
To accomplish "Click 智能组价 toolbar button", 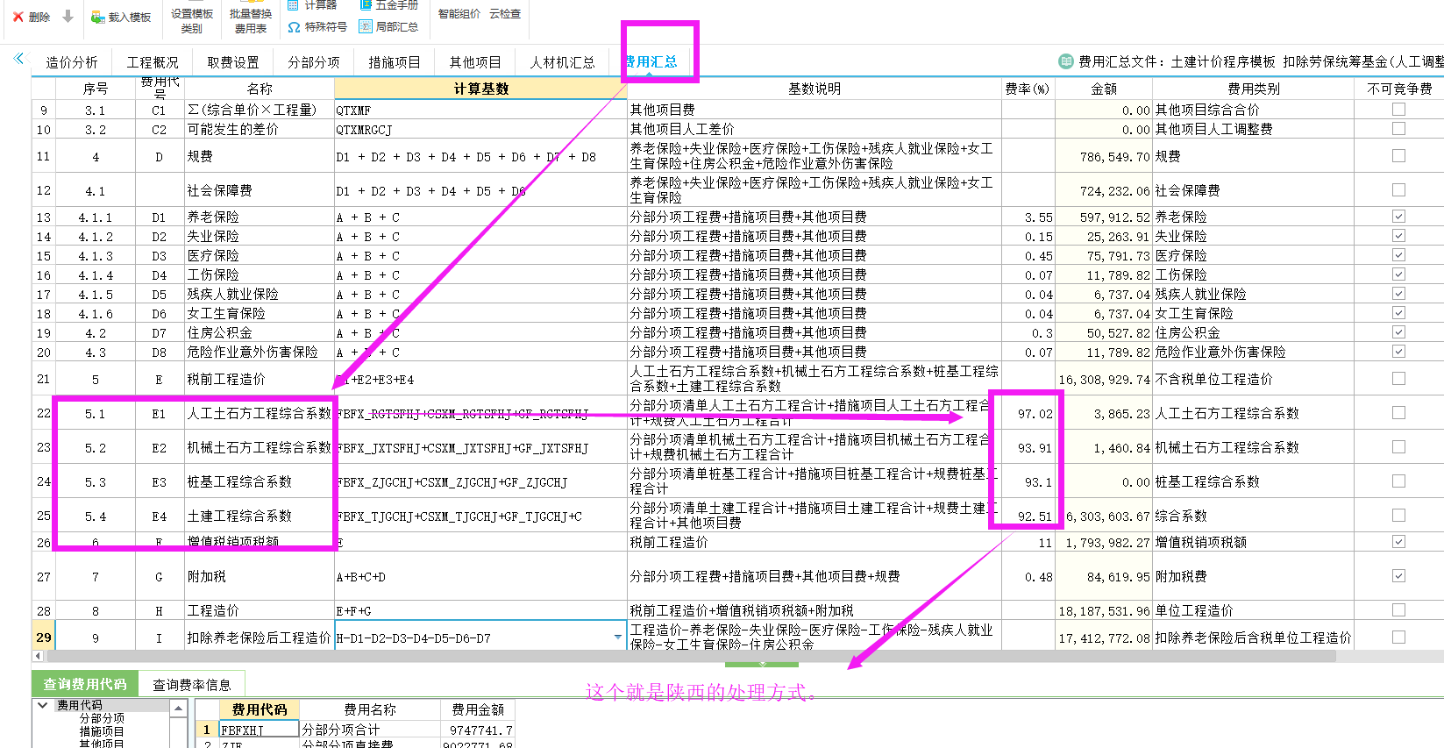I will 459,14.
